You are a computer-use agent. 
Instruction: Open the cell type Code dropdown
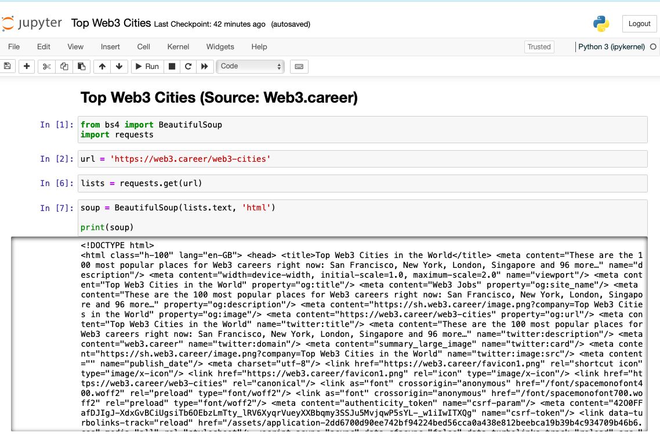tap(251, 66)
